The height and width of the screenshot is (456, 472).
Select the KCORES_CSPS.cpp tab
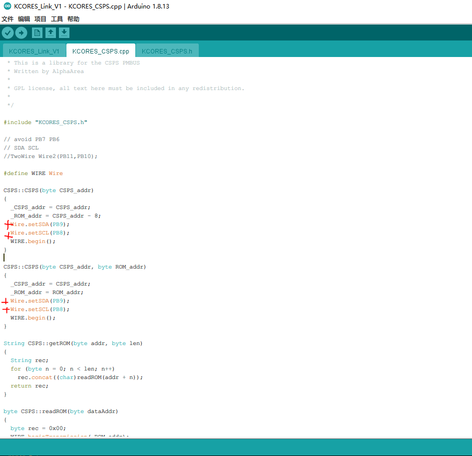point(100,50)
